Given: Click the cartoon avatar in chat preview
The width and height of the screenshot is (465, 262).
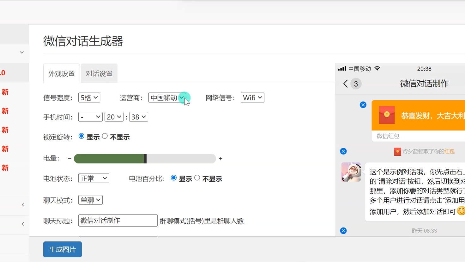Looking at the screenshot, I should [x=351, y=172].
